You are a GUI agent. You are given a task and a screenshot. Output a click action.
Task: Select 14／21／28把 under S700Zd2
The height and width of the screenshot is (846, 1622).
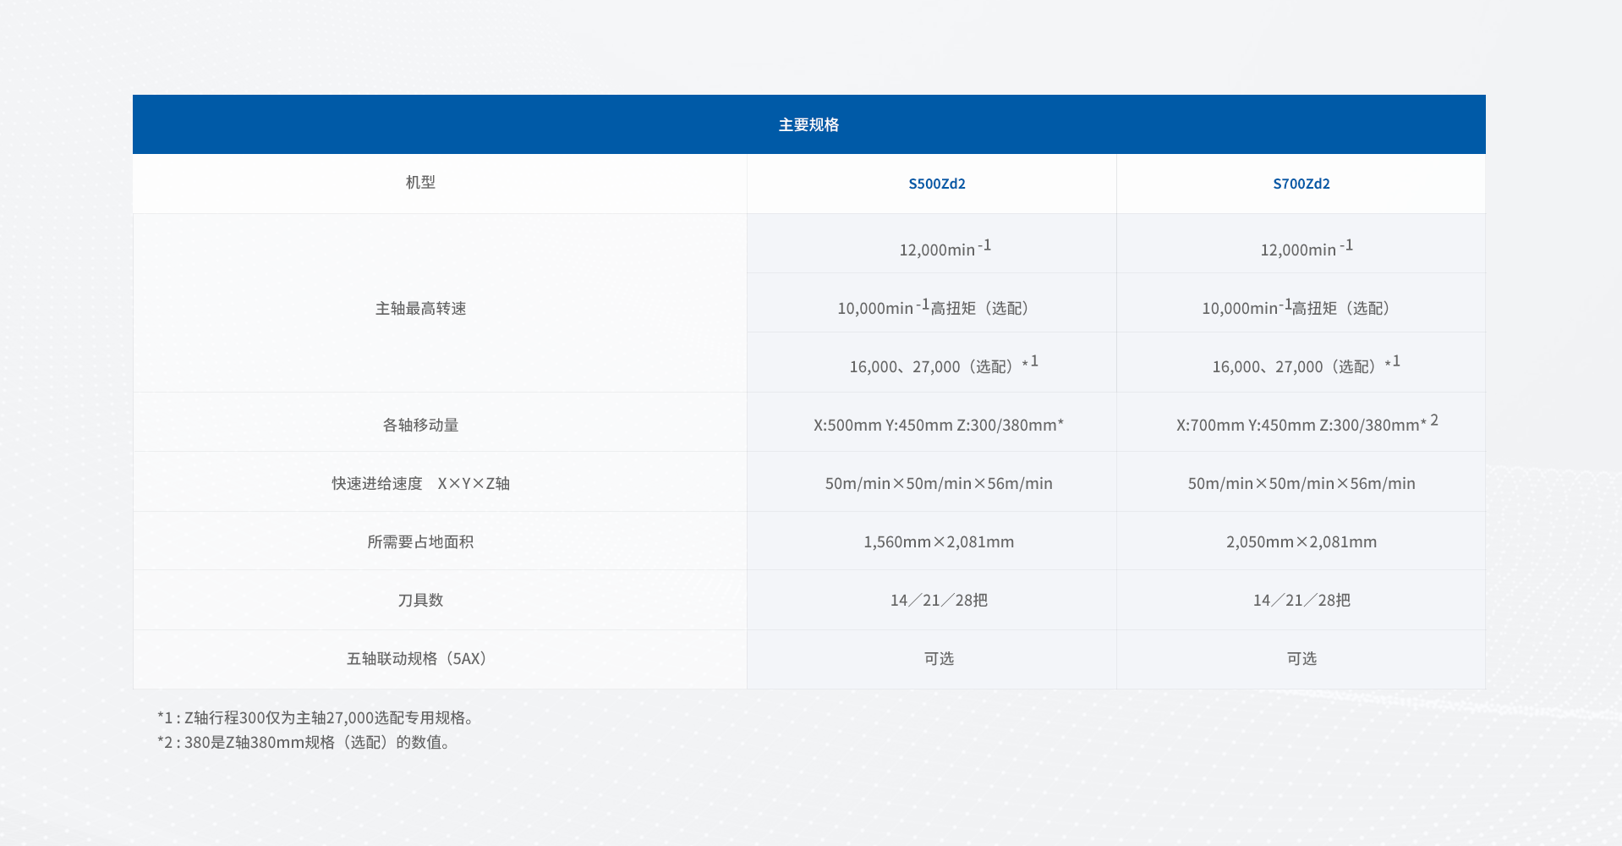(x=1301, y=600)
